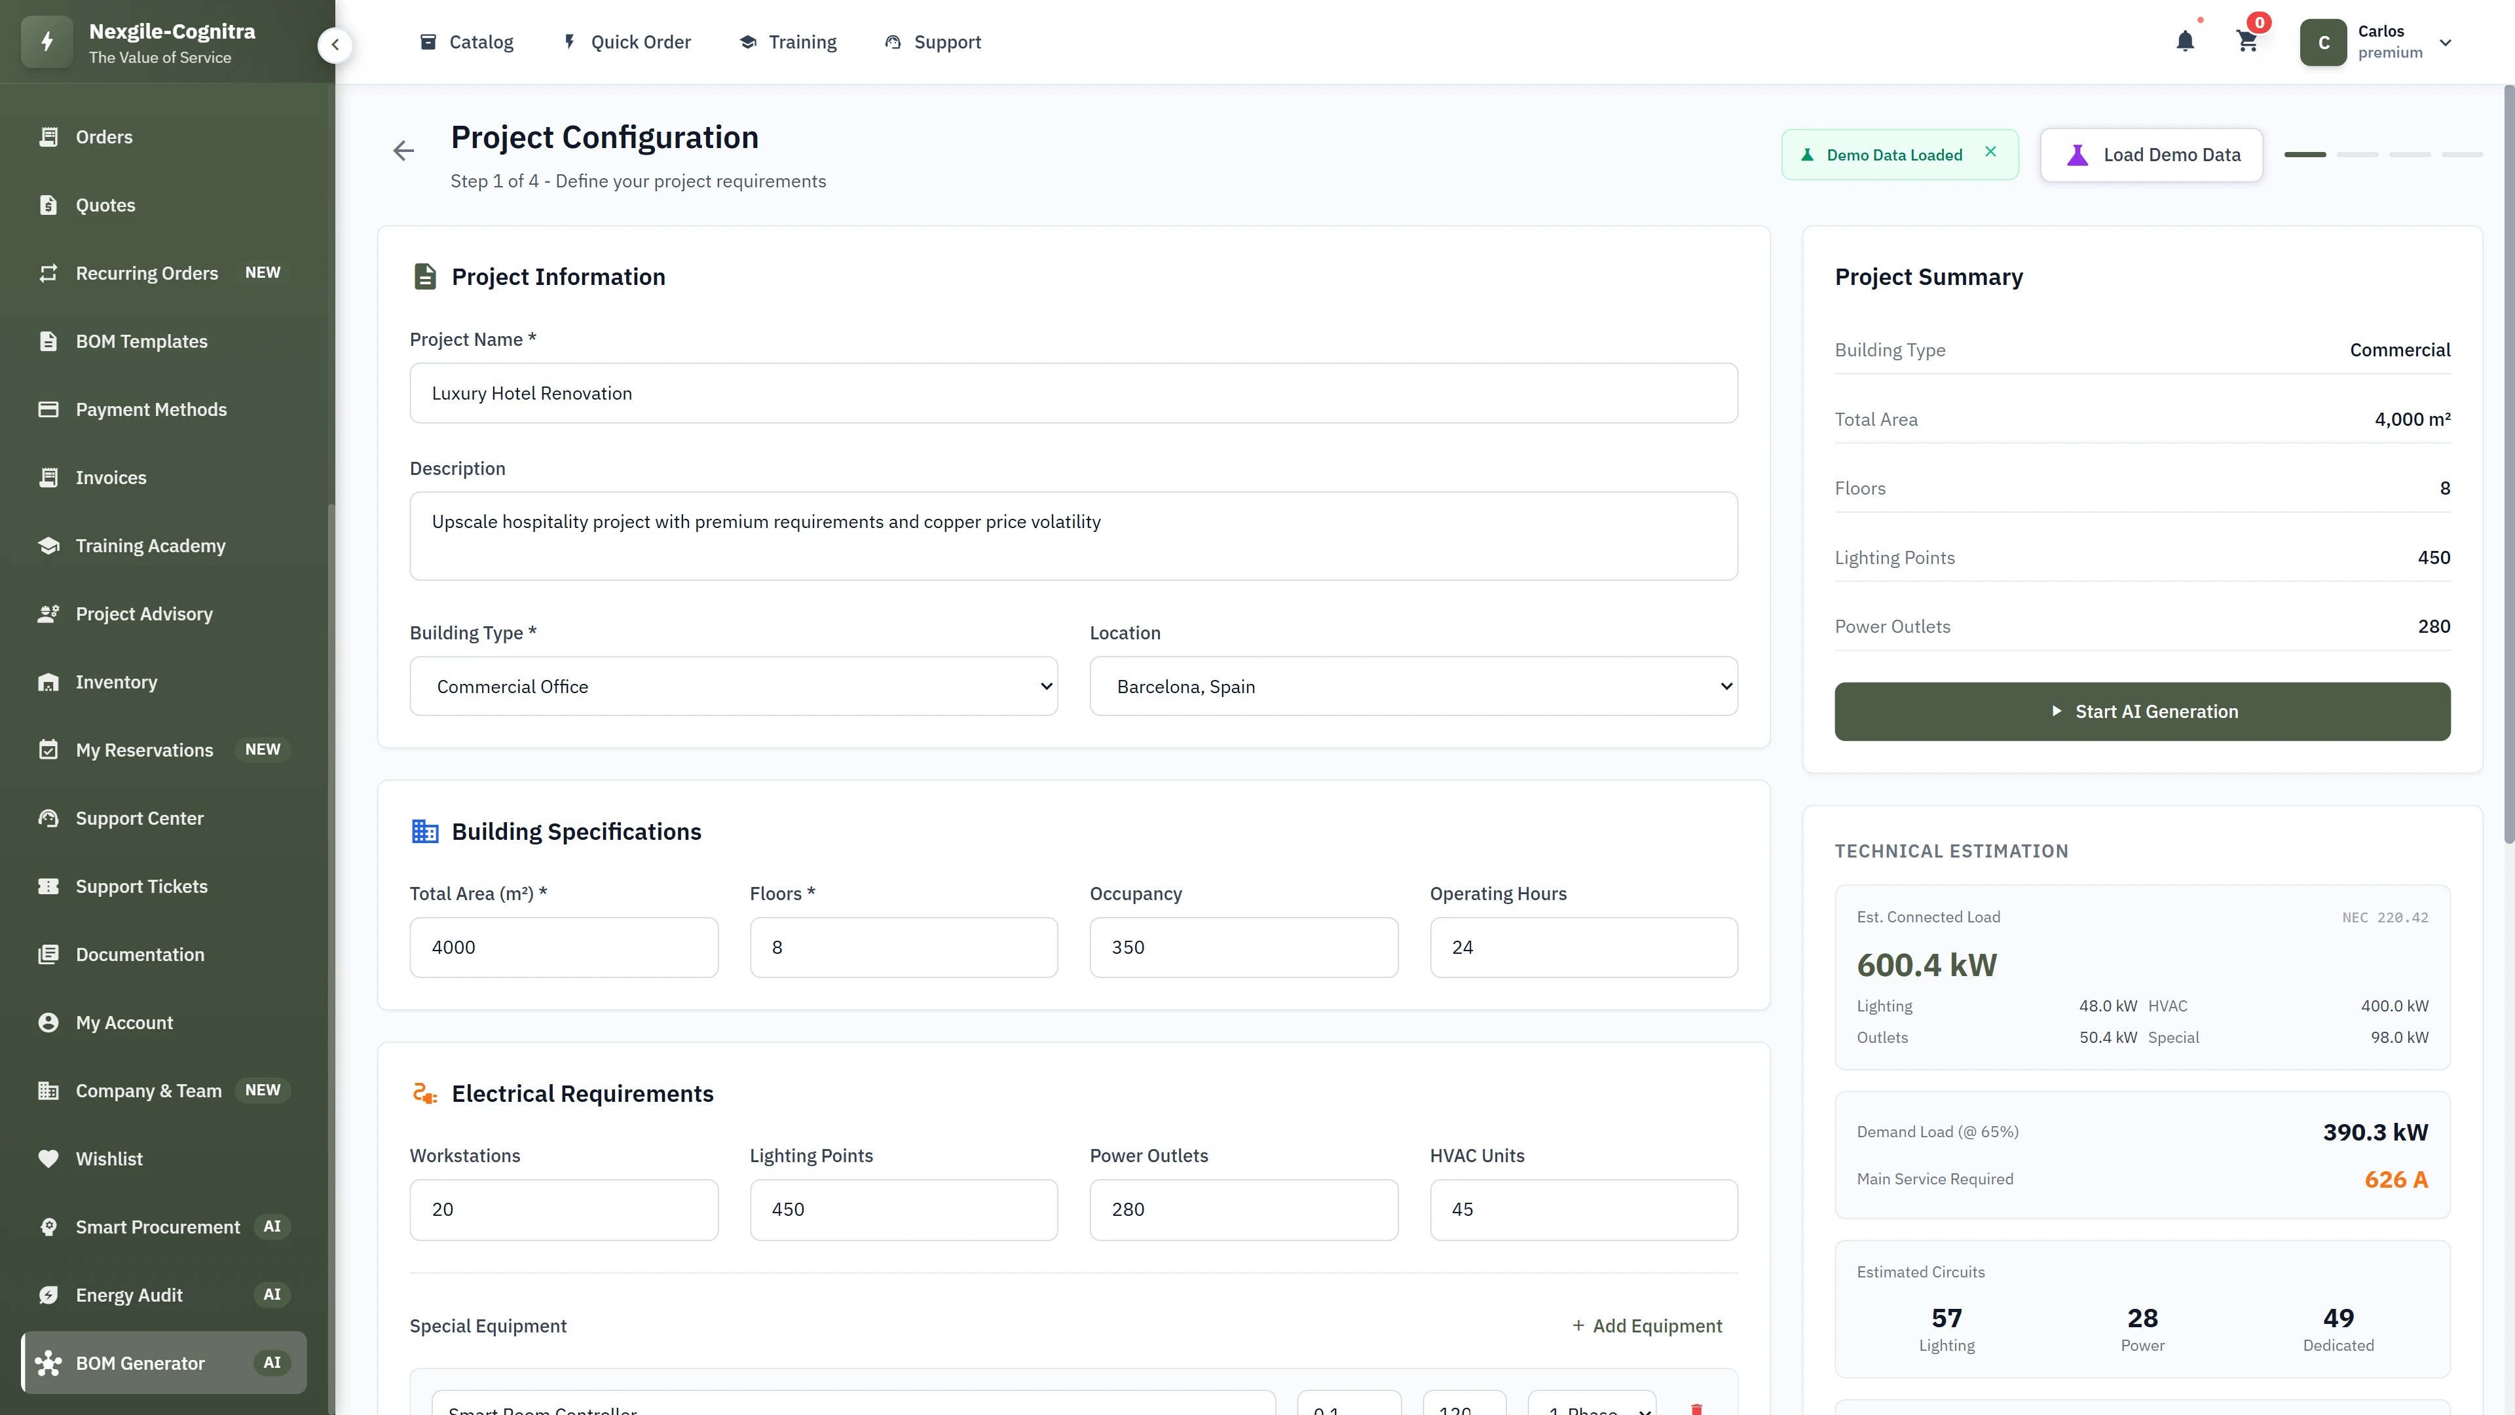Image resolution: width=2515 pixels, height=1415 pixels.
Task: Open the Catalog top menu
Action: 467,42
